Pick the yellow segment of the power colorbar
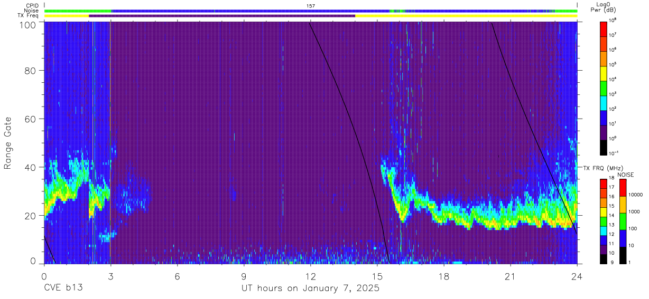 (x=604, y=73)
